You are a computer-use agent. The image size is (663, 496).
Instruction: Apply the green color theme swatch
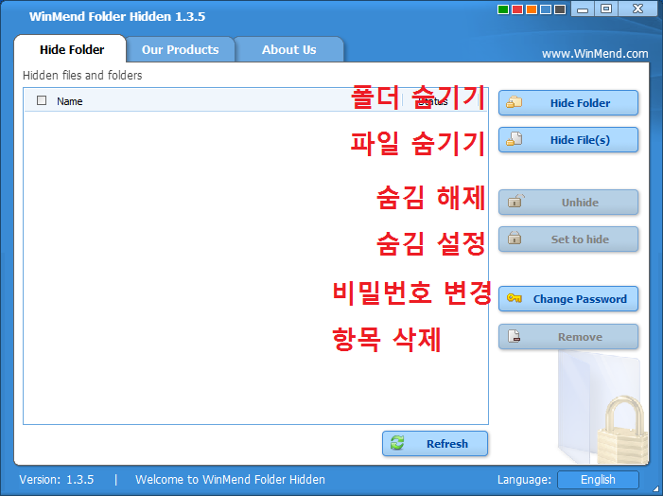503,9
